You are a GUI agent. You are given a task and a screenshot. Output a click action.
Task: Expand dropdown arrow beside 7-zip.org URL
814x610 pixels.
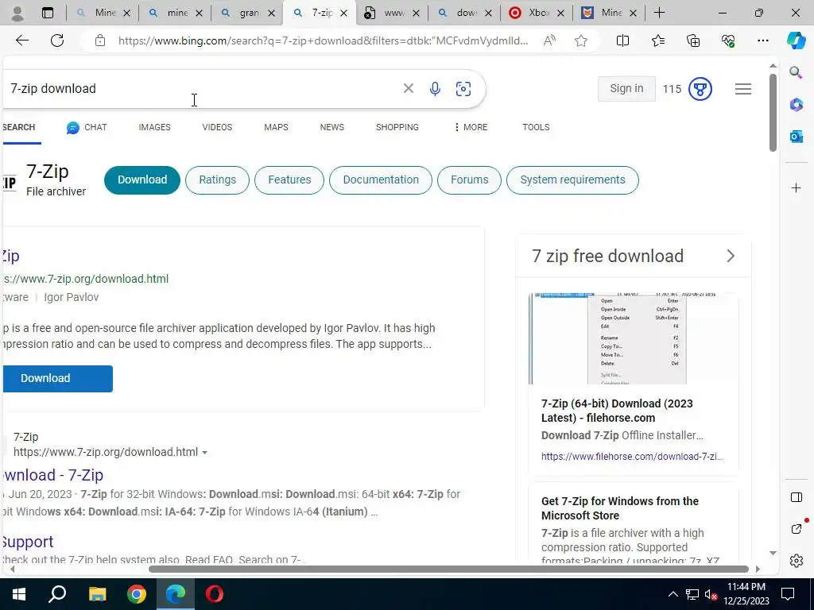point(204,453)
